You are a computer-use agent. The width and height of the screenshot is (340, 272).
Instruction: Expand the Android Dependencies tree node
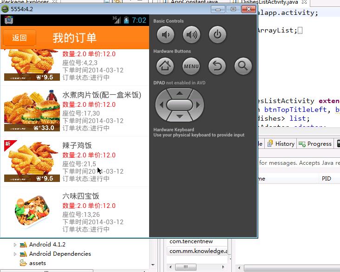pos(15,254)
